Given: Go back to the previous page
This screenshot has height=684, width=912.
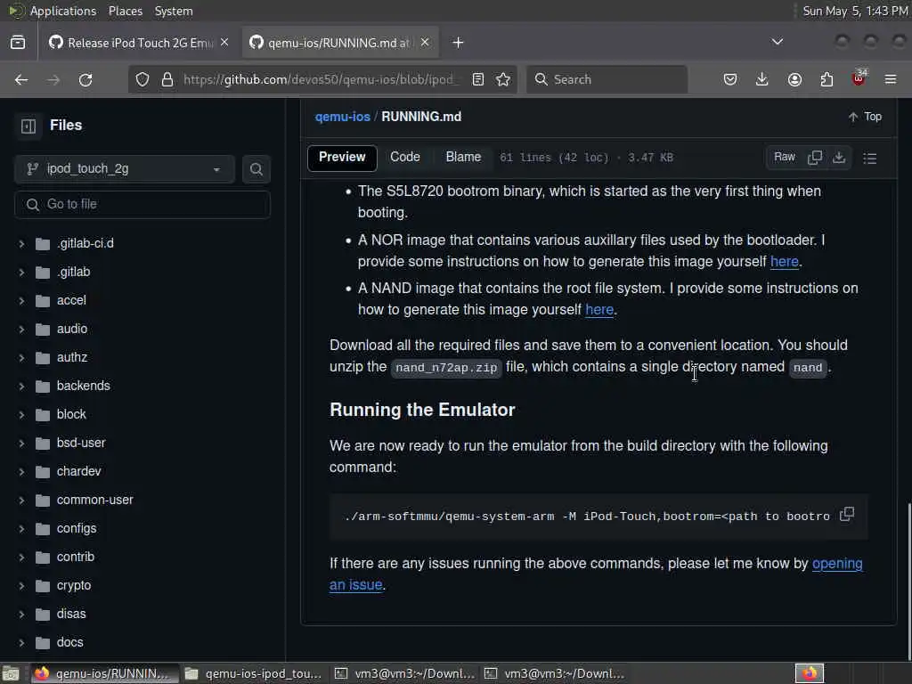Looking at the screenshot, I should pos(21,79).
